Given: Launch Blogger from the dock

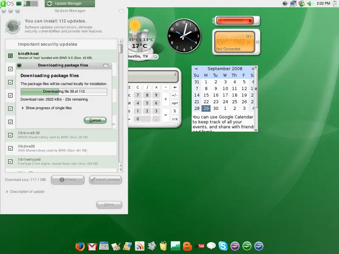Looking at the screenshot, I should point(187,246).
